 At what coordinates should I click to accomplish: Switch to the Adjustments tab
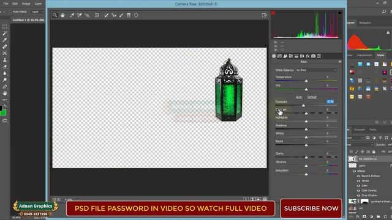(364, 55)
